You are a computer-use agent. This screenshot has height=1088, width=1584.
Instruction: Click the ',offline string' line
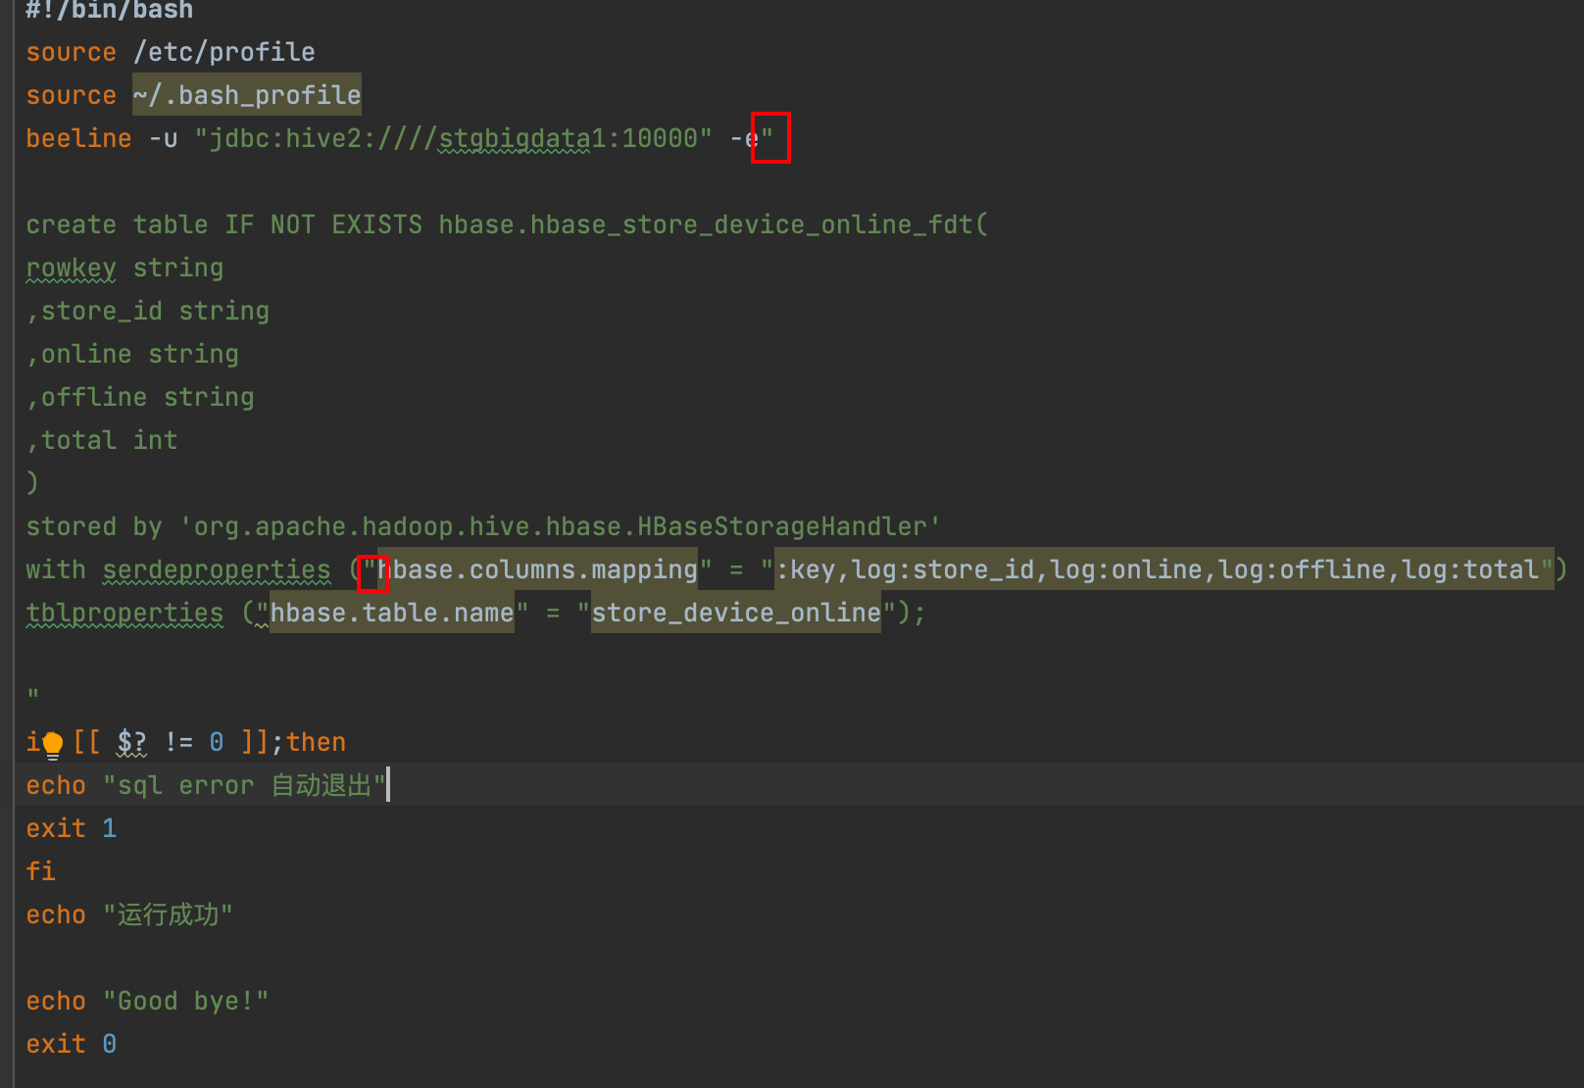140,397
